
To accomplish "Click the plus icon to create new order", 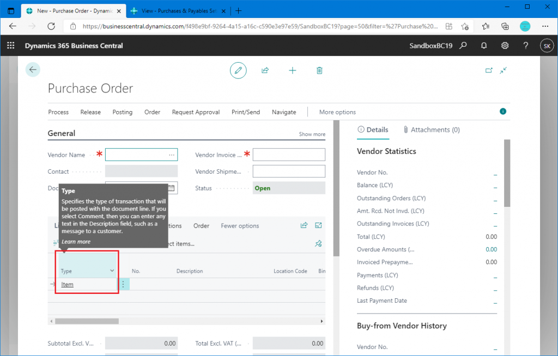I will click(292, 70).
